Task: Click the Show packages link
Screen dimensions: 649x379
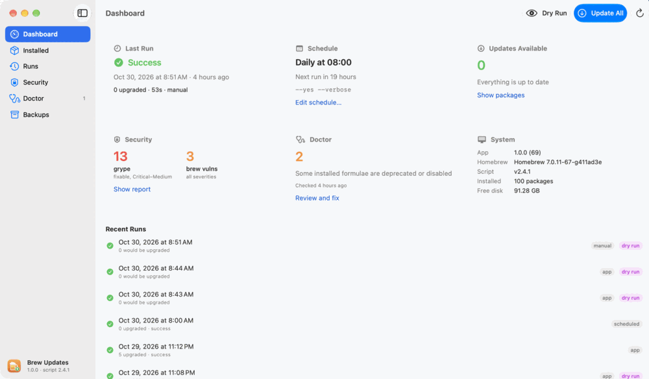Action: (x=500, y=95)
